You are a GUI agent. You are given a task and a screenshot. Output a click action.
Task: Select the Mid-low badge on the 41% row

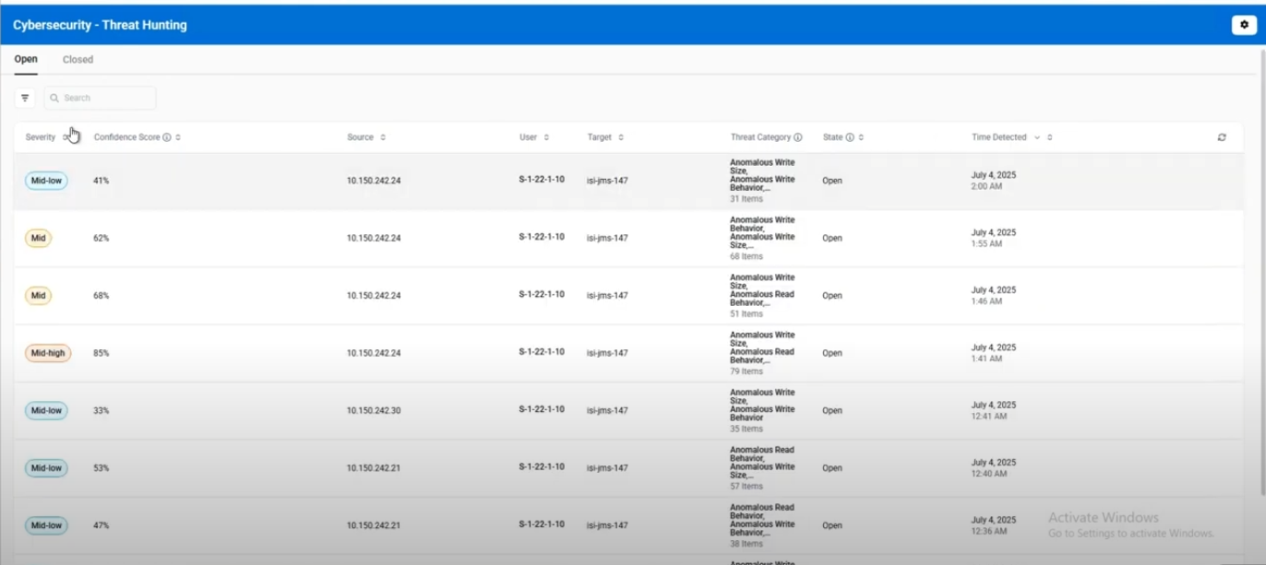pos(46,181)
